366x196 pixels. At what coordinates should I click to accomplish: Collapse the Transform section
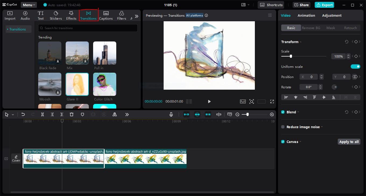coord(301,42)
